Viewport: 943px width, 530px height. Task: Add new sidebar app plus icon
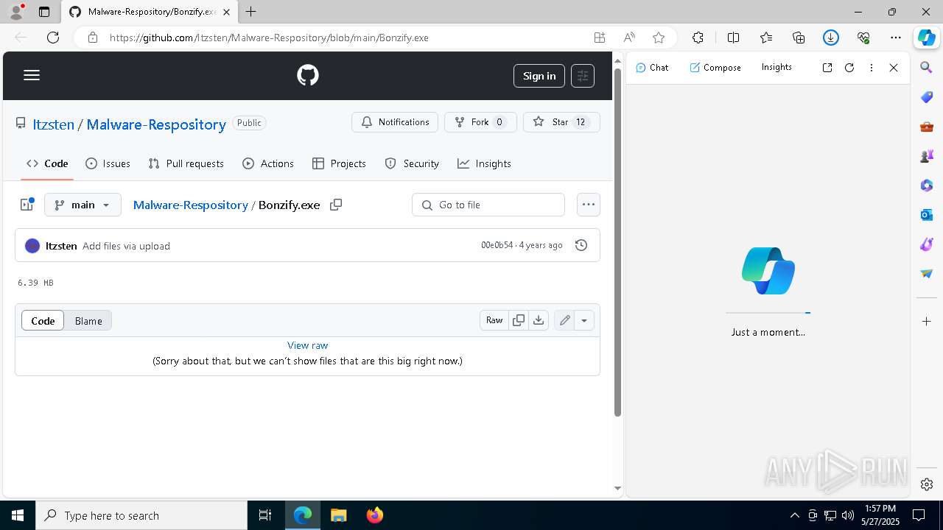[927, 322]
